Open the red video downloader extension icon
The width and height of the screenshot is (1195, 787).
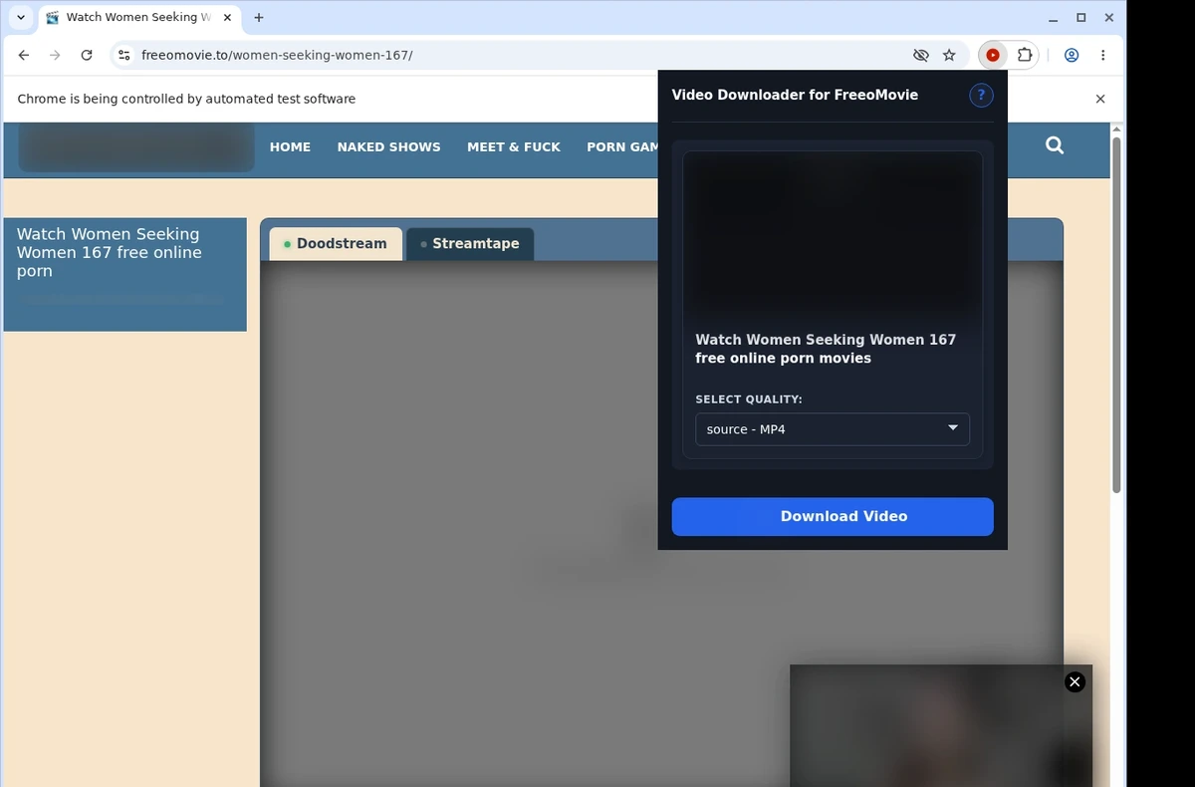tap(993, 56)
